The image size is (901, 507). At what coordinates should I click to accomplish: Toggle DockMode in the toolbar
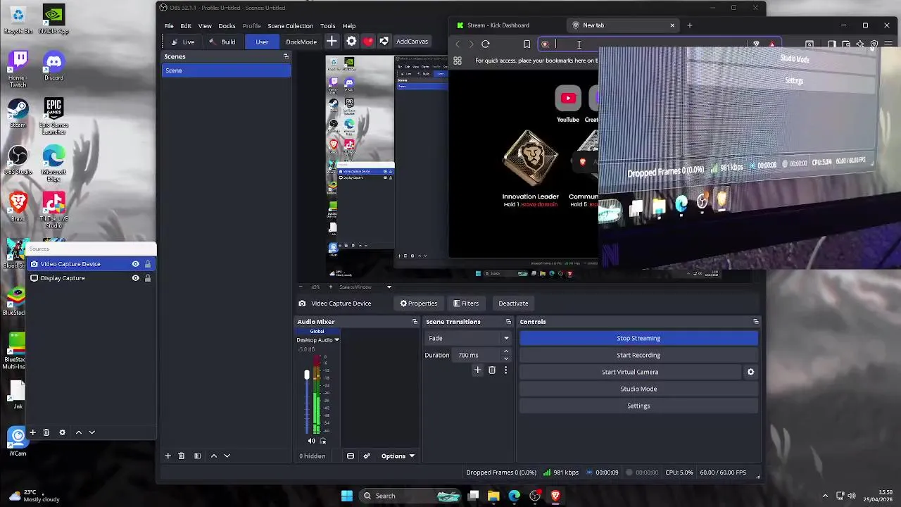click(301, 42)
